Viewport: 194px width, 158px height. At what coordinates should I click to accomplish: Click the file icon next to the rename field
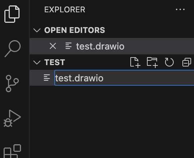point(47,78)
